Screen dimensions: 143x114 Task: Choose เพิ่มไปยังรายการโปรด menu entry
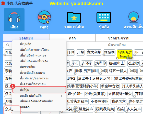point(39,50)
